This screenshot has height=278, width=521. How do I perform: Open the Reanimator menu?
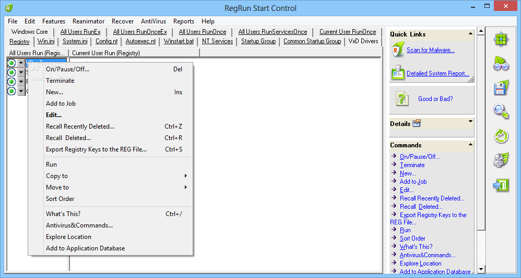88,21
